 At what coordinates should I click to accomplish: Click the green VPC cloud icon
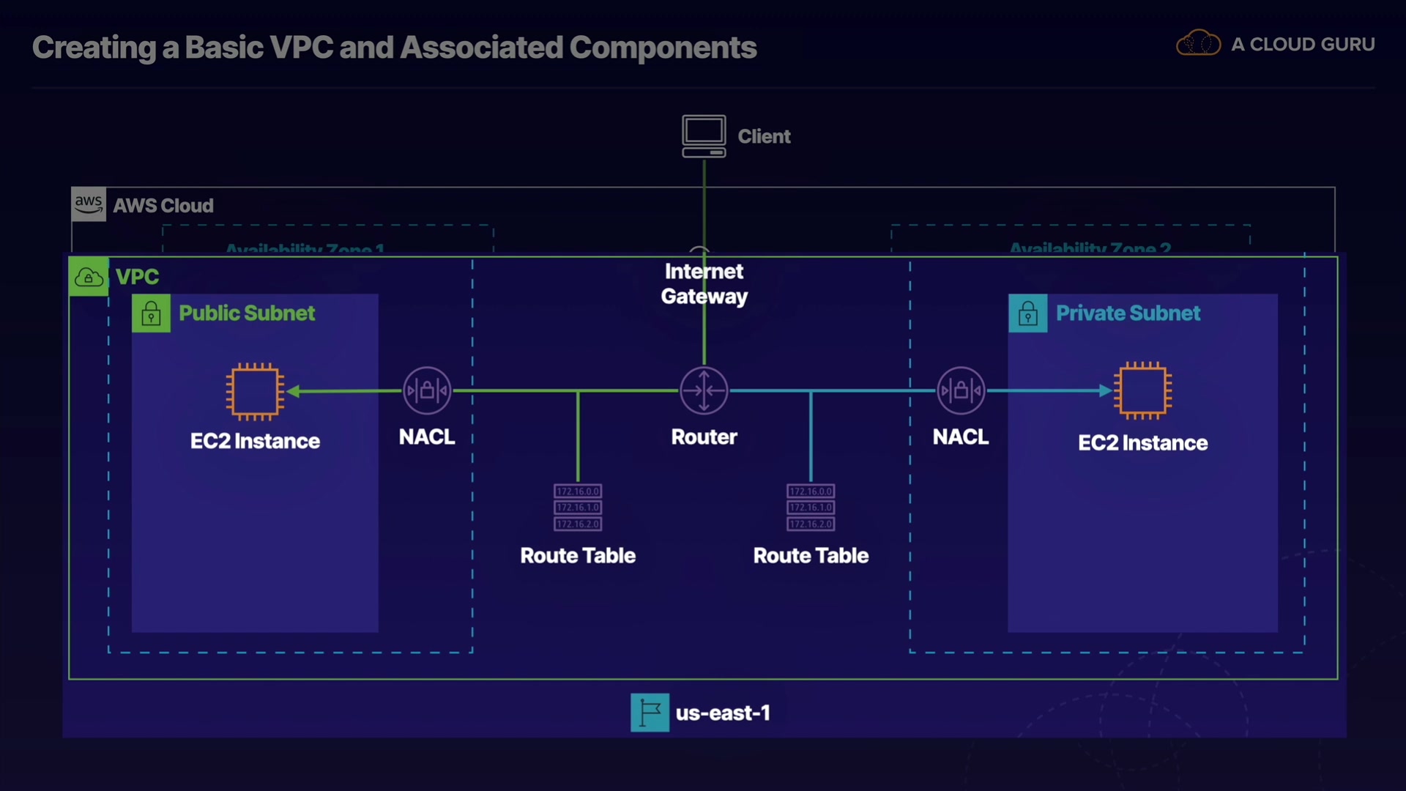coord(89,277)
